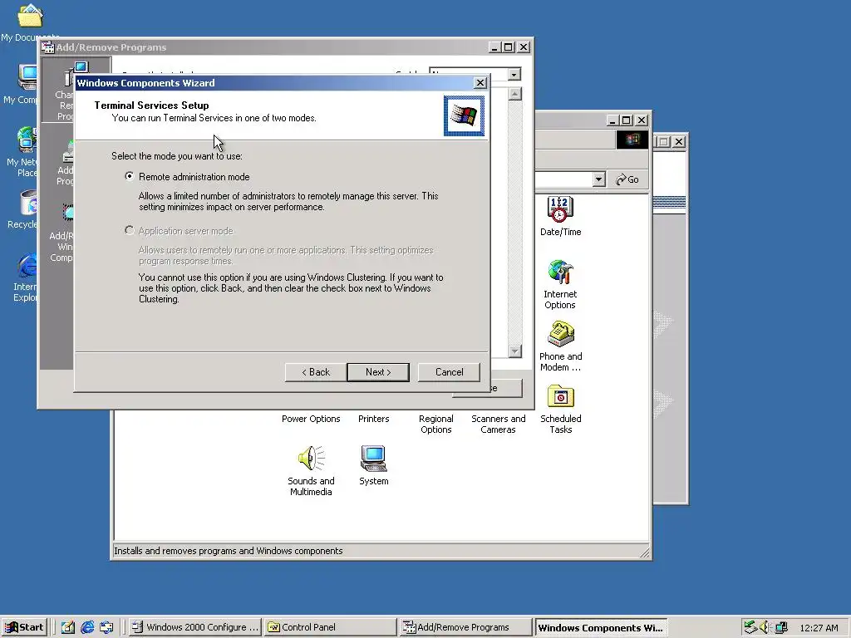Open the Start menu
This screenshot has width=851, height=638.
(24, 627)
